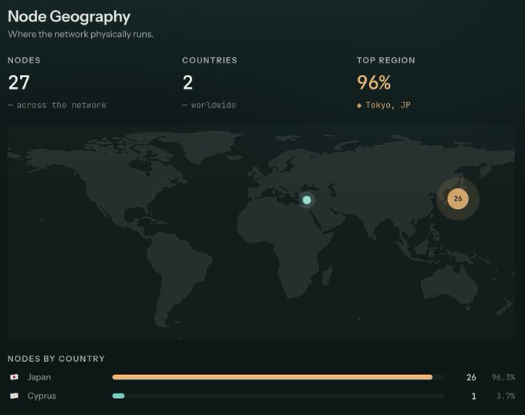Click the diamond icon beside Tokyo, JP
Screen dimensions: 525x415
coord(359,106)
